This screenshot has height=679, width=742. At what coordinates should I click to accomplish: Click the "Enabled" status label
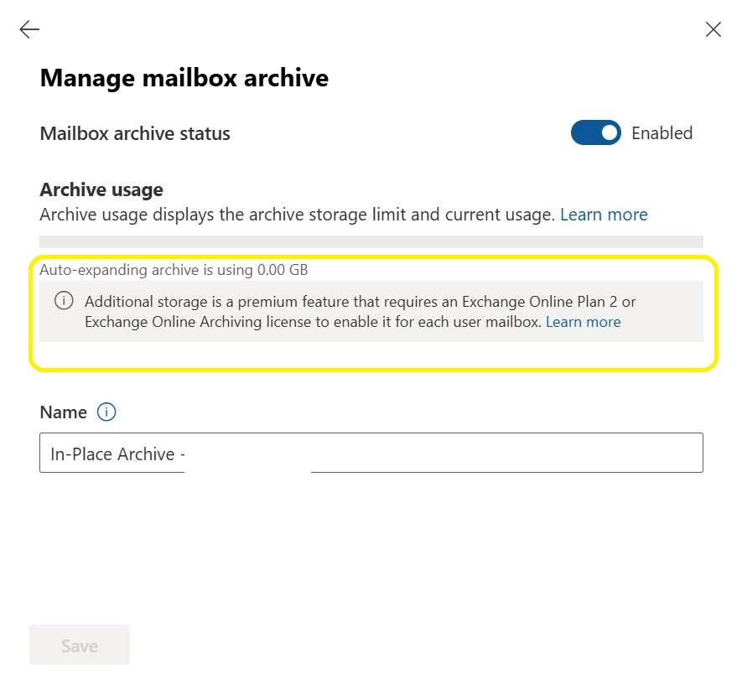click(x=662, y=132)
